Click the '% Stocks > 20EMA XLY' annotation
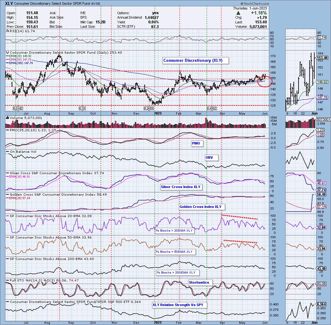This screenshot has width=331, height=325. 175,231
